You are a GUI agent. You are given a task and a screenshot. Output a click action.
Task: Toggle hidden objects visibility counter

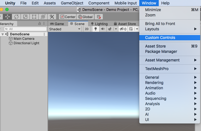coord(123,29)
